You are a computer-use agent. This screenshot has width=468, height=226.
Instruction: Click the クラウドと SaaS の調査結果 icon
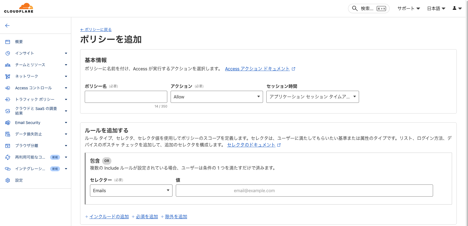click(8, 111)
